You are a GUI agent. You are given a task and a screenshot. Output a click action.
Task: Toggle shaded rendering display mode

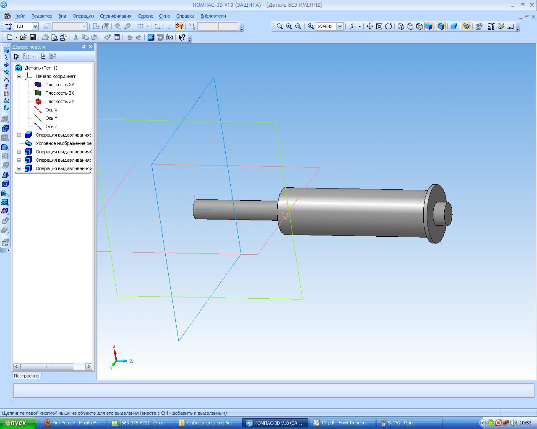click(428, 26)
